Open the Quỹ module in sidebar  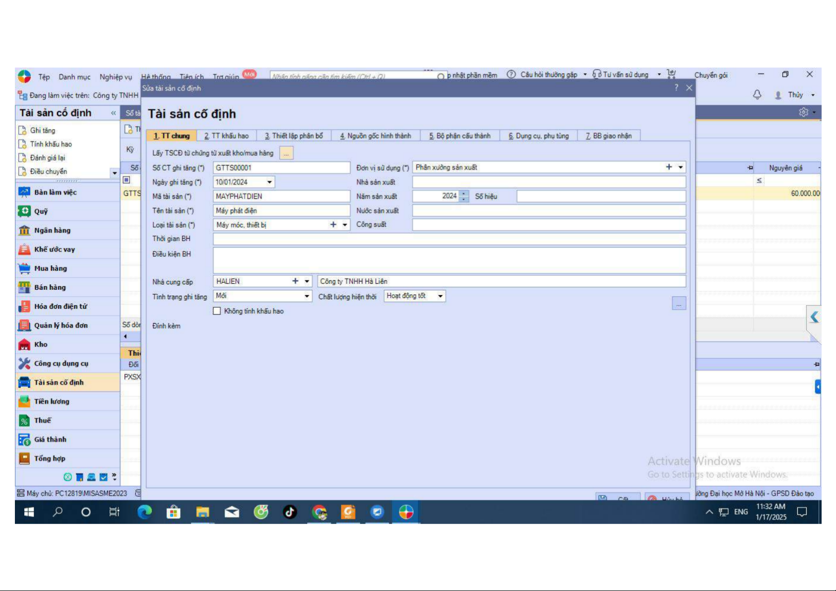pyautogui.click(x=41, y=211)
